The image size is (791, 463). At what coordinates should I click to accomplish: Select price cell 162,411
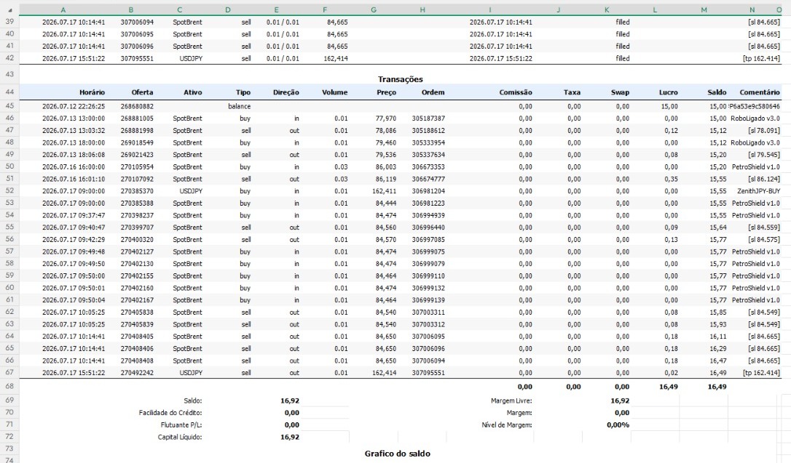[x=384, y=191]
